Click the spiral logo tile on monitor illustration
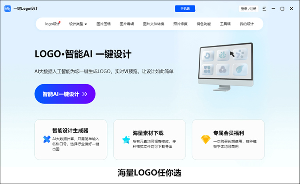Image resolution: width=300 pixels, height=184 pixels. point(208,55)
